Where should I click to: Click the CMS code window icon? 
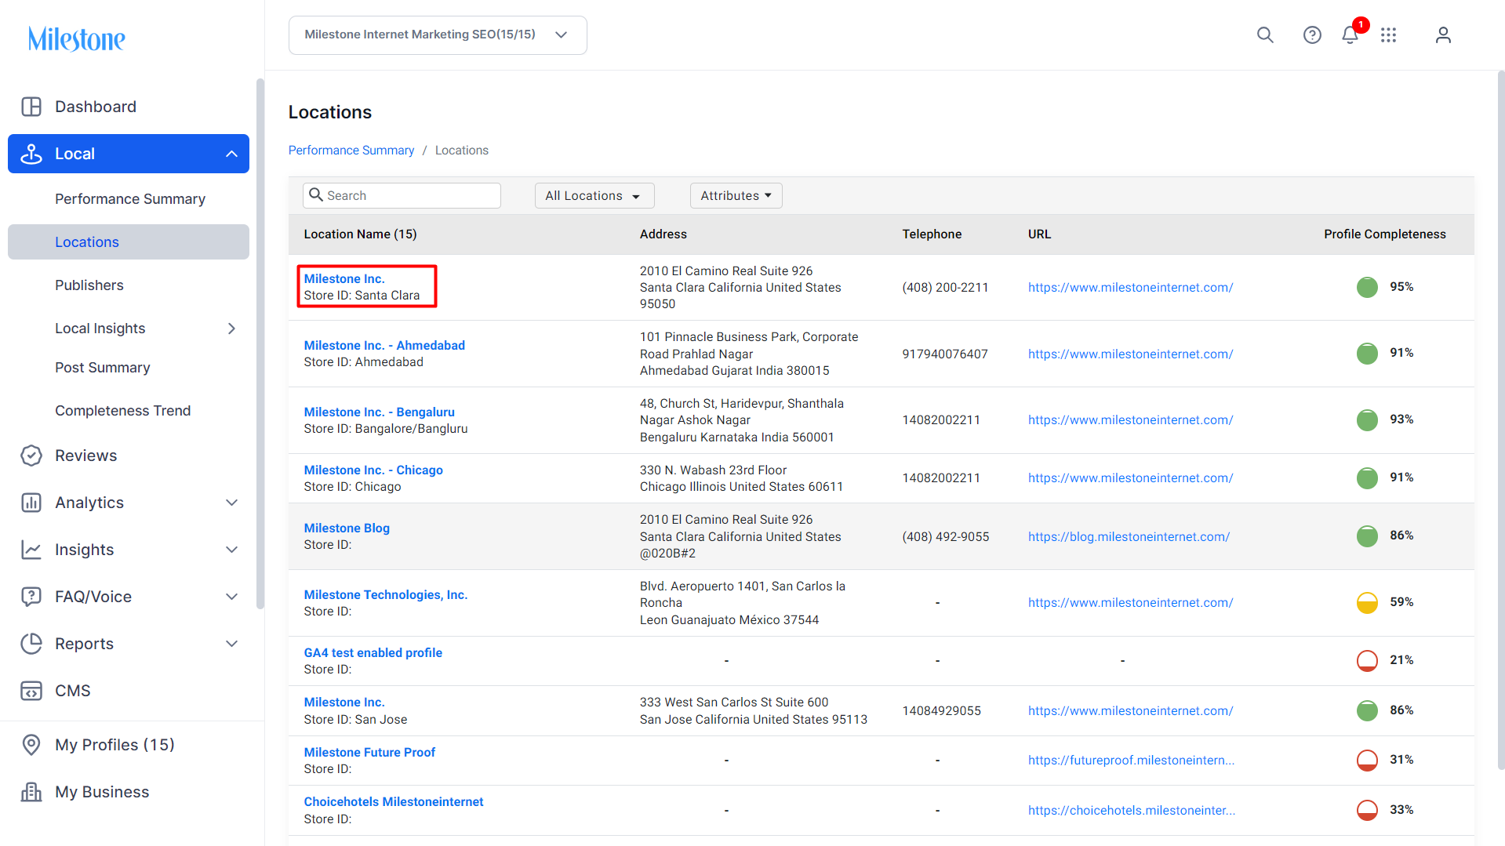[x=31, y=691]
